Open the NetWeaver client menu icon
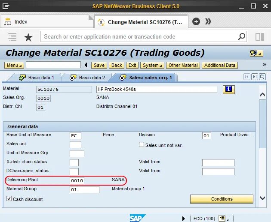Screen dimensions: 271x222 coord(6,6)
